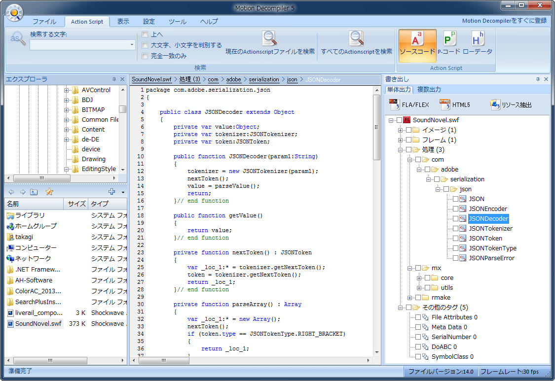Screen dimensions: 555x381
Task: Expand the core folder node
Action: (419, 278)
